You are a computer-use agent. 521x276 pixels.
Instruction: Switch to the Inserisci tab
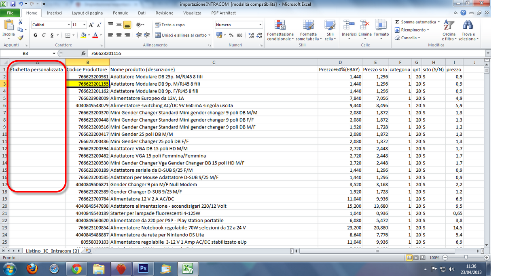(x=54, y=13)
